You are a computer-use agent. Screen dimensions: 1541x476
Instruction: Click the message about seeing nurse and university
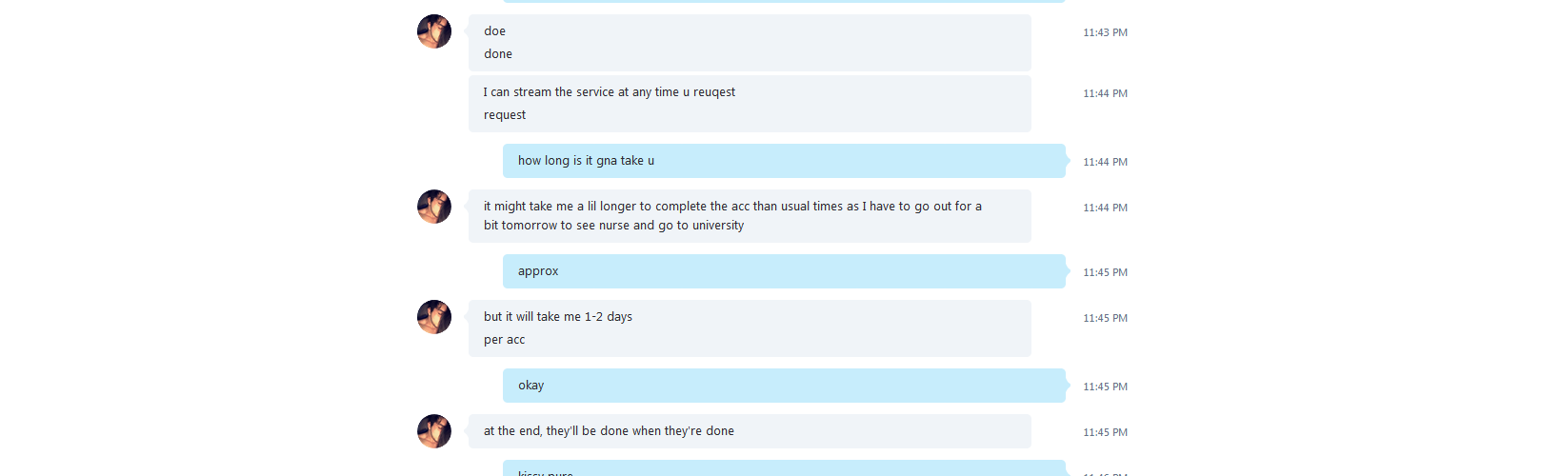[750, 216]
